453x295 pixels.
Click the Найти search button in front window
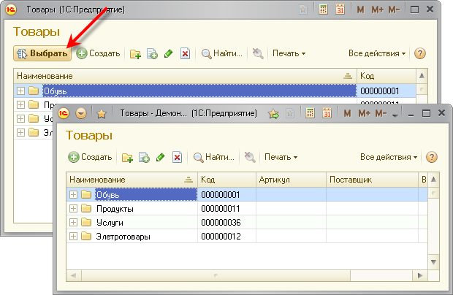213,157
